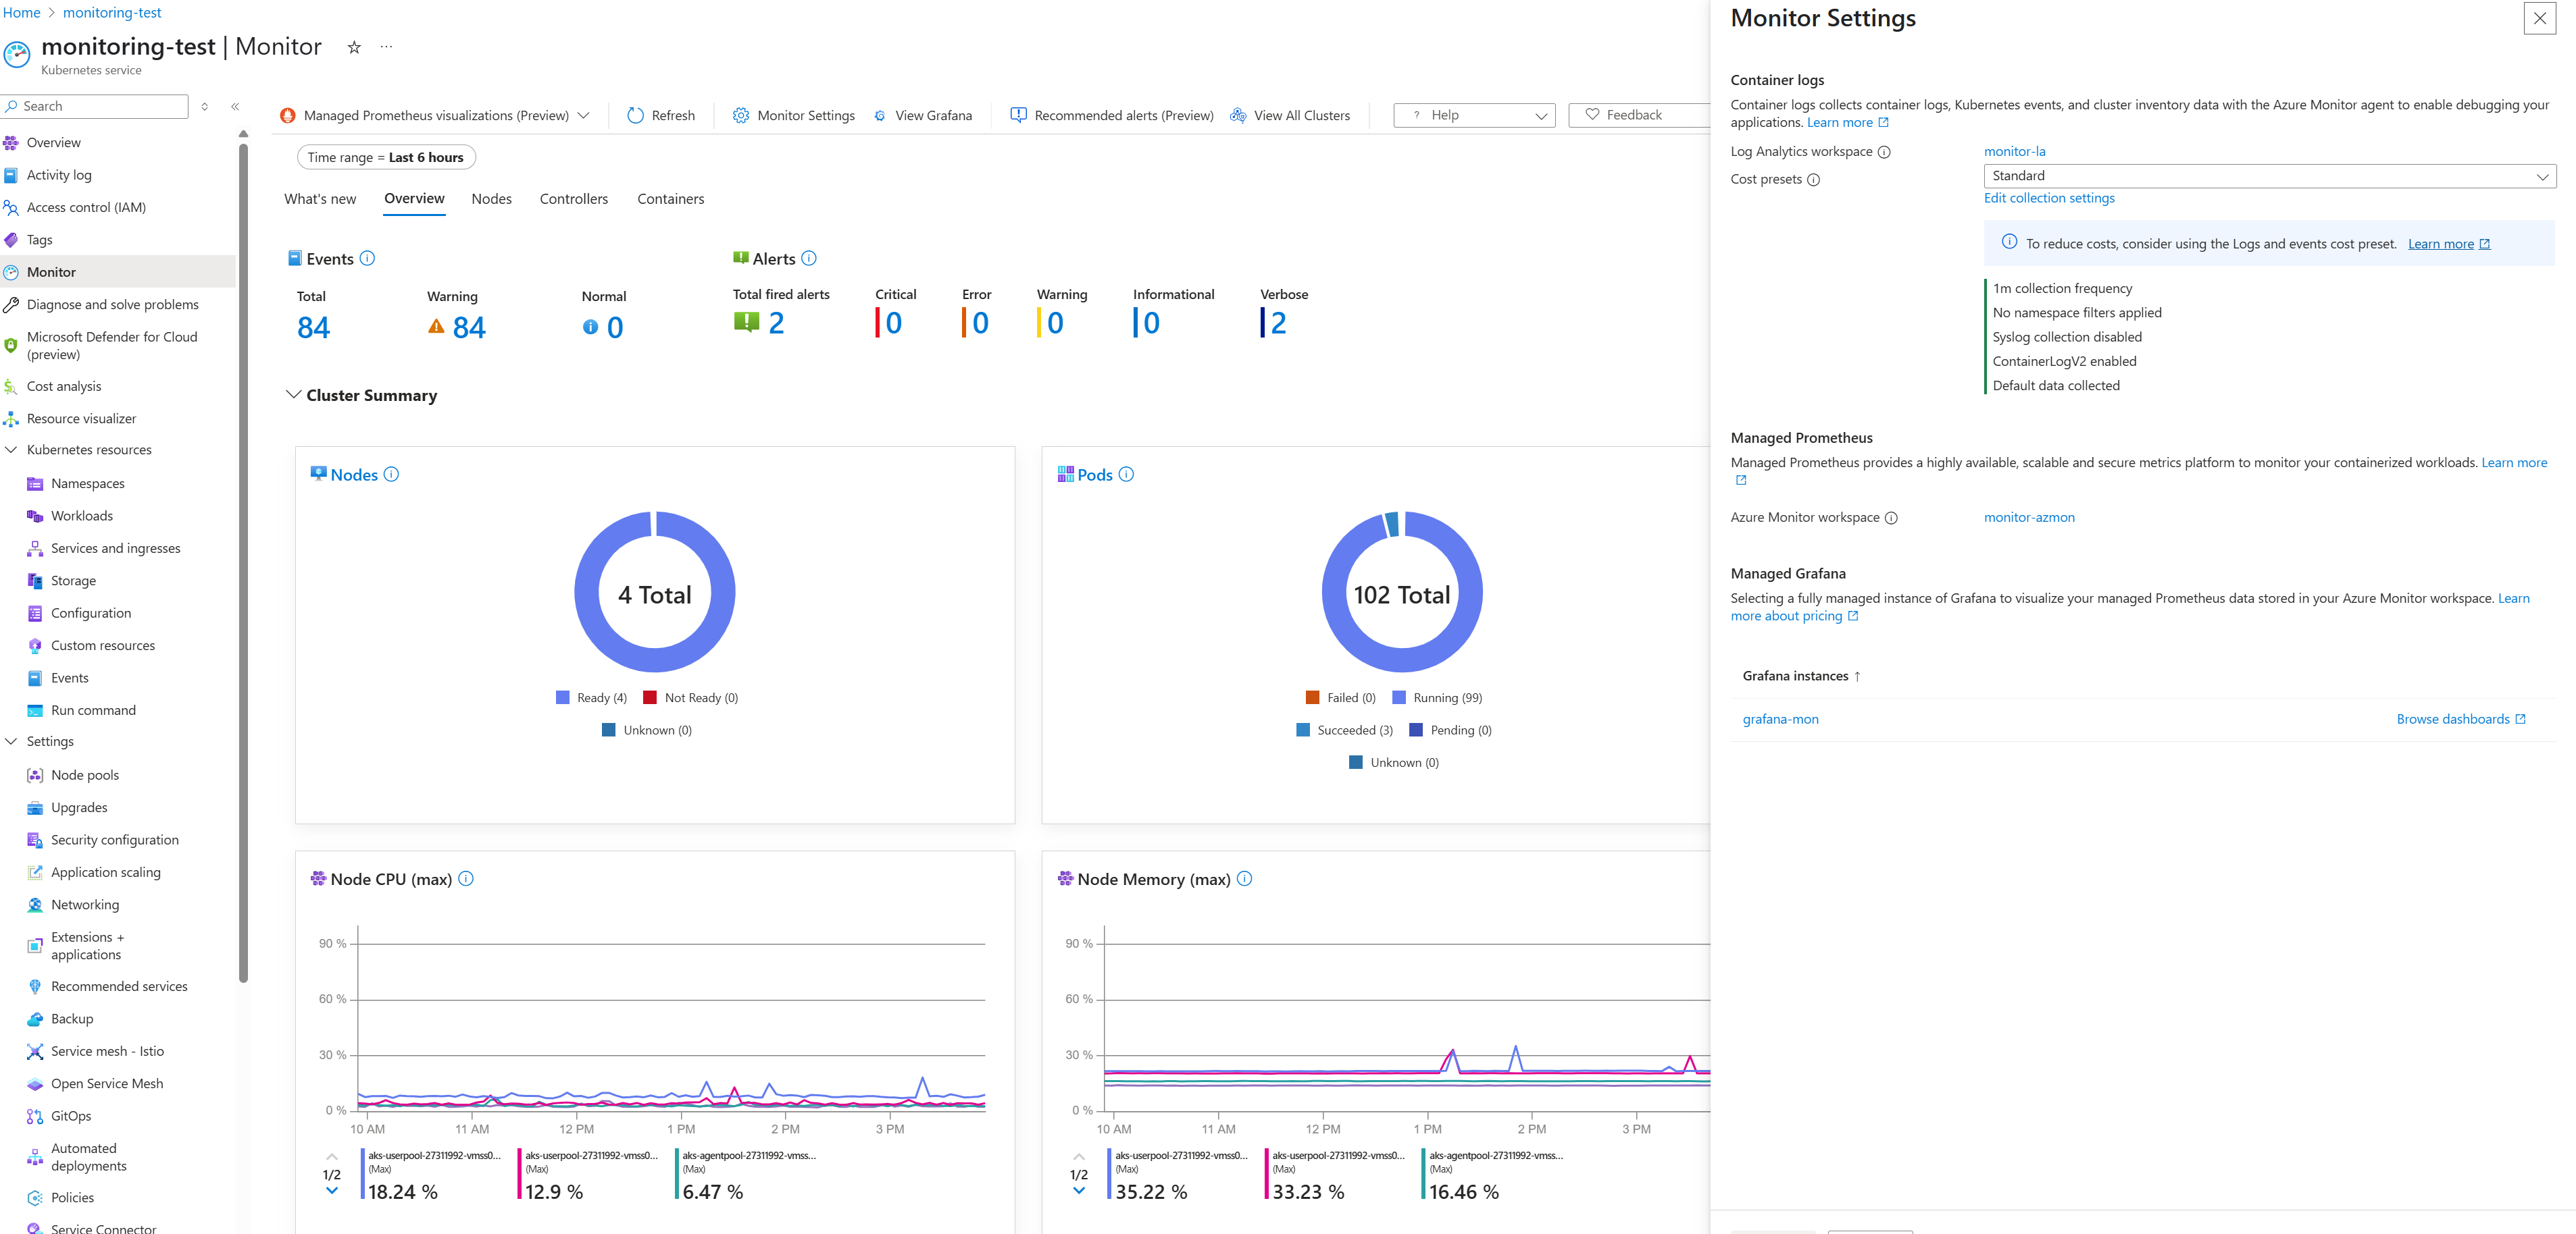Click the Time range Last 6 hours pill
The width and height of the screenshot is (2576, 1234).
pos(386,157)
